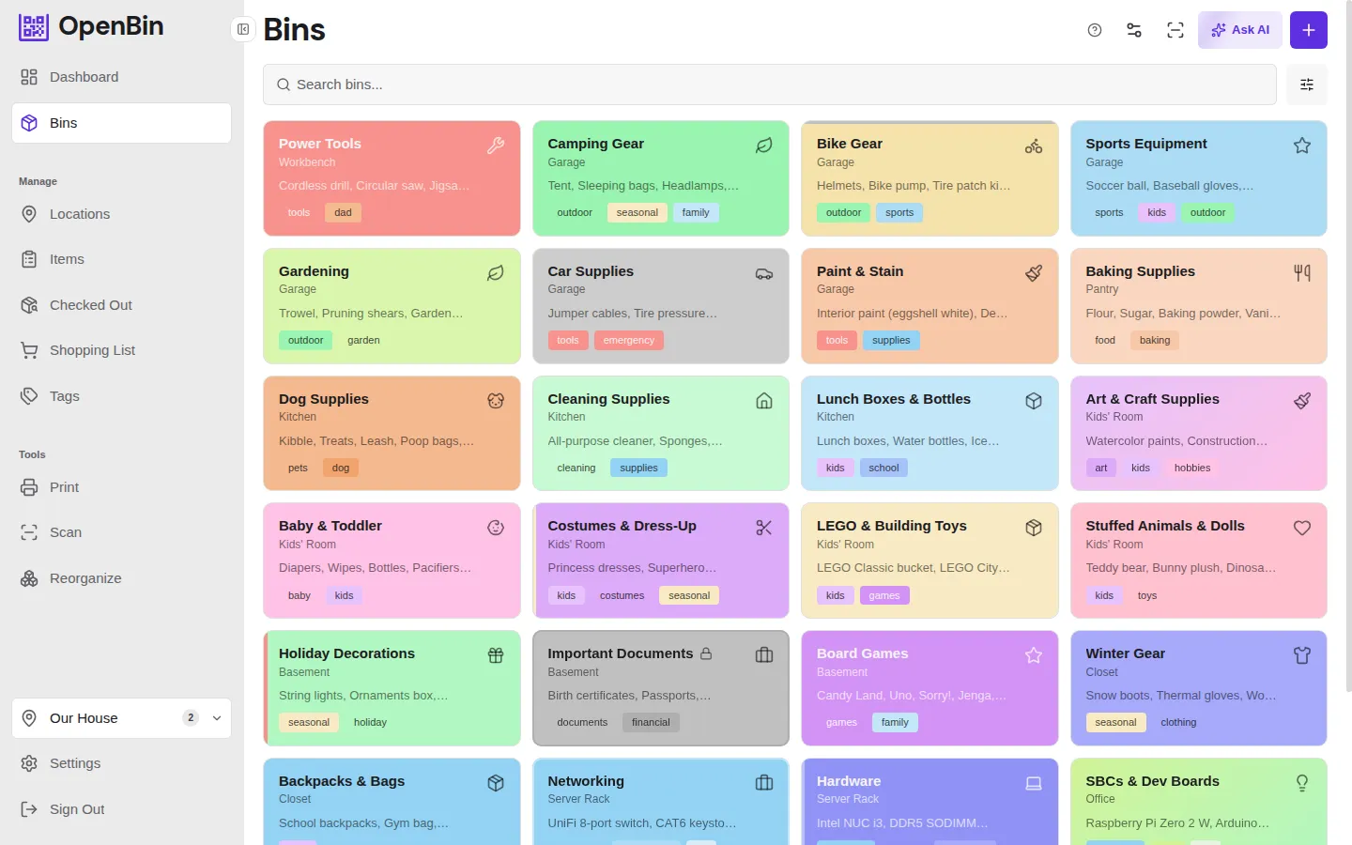Open the filter icon next to the search bar
1352x845 pixels.
(1307, 84)
